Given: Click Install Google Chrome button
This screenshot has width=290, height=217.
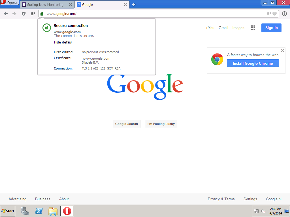Looking at the screenshot, I should tap(253, 63).
